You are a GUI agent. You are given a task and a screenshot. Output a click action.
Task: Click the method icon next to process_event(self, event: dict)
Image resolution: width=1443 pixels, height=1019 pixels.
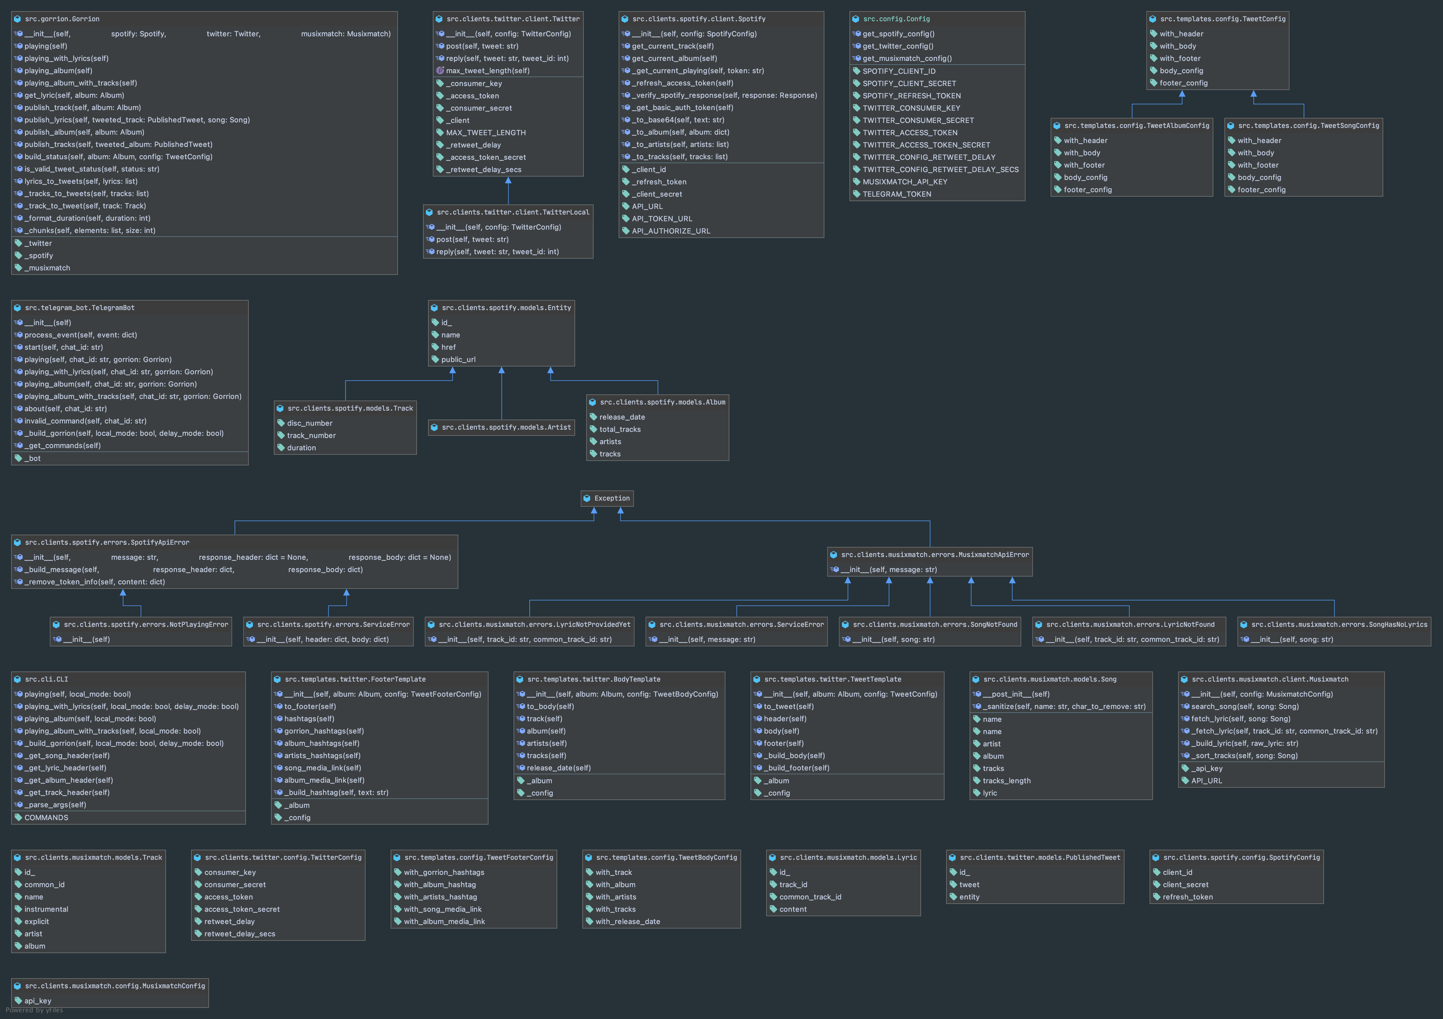tap(18, 335)
